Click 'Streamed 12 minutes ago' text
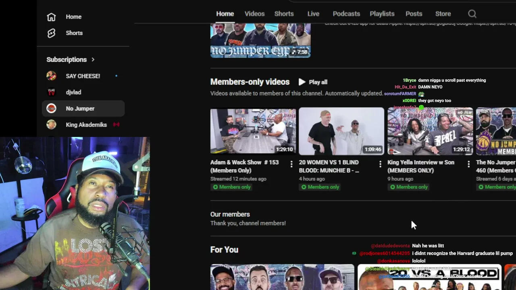Screen dimensions: 516x290 coord(238,179)
